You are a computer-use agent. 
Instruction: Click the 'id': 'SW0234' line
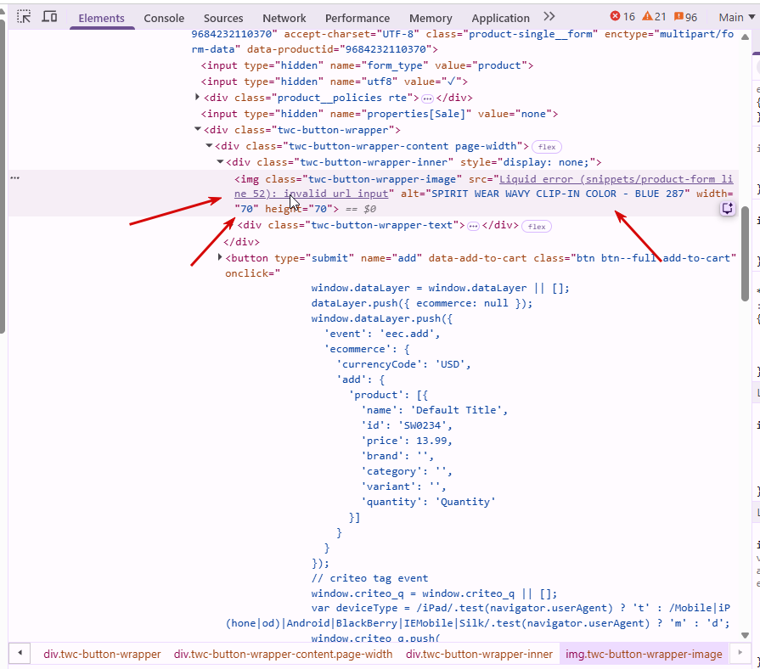click(407, 425)
